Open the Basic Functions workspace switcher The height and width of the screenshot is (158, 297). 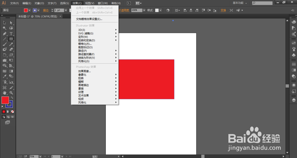(x=240, y=3)
